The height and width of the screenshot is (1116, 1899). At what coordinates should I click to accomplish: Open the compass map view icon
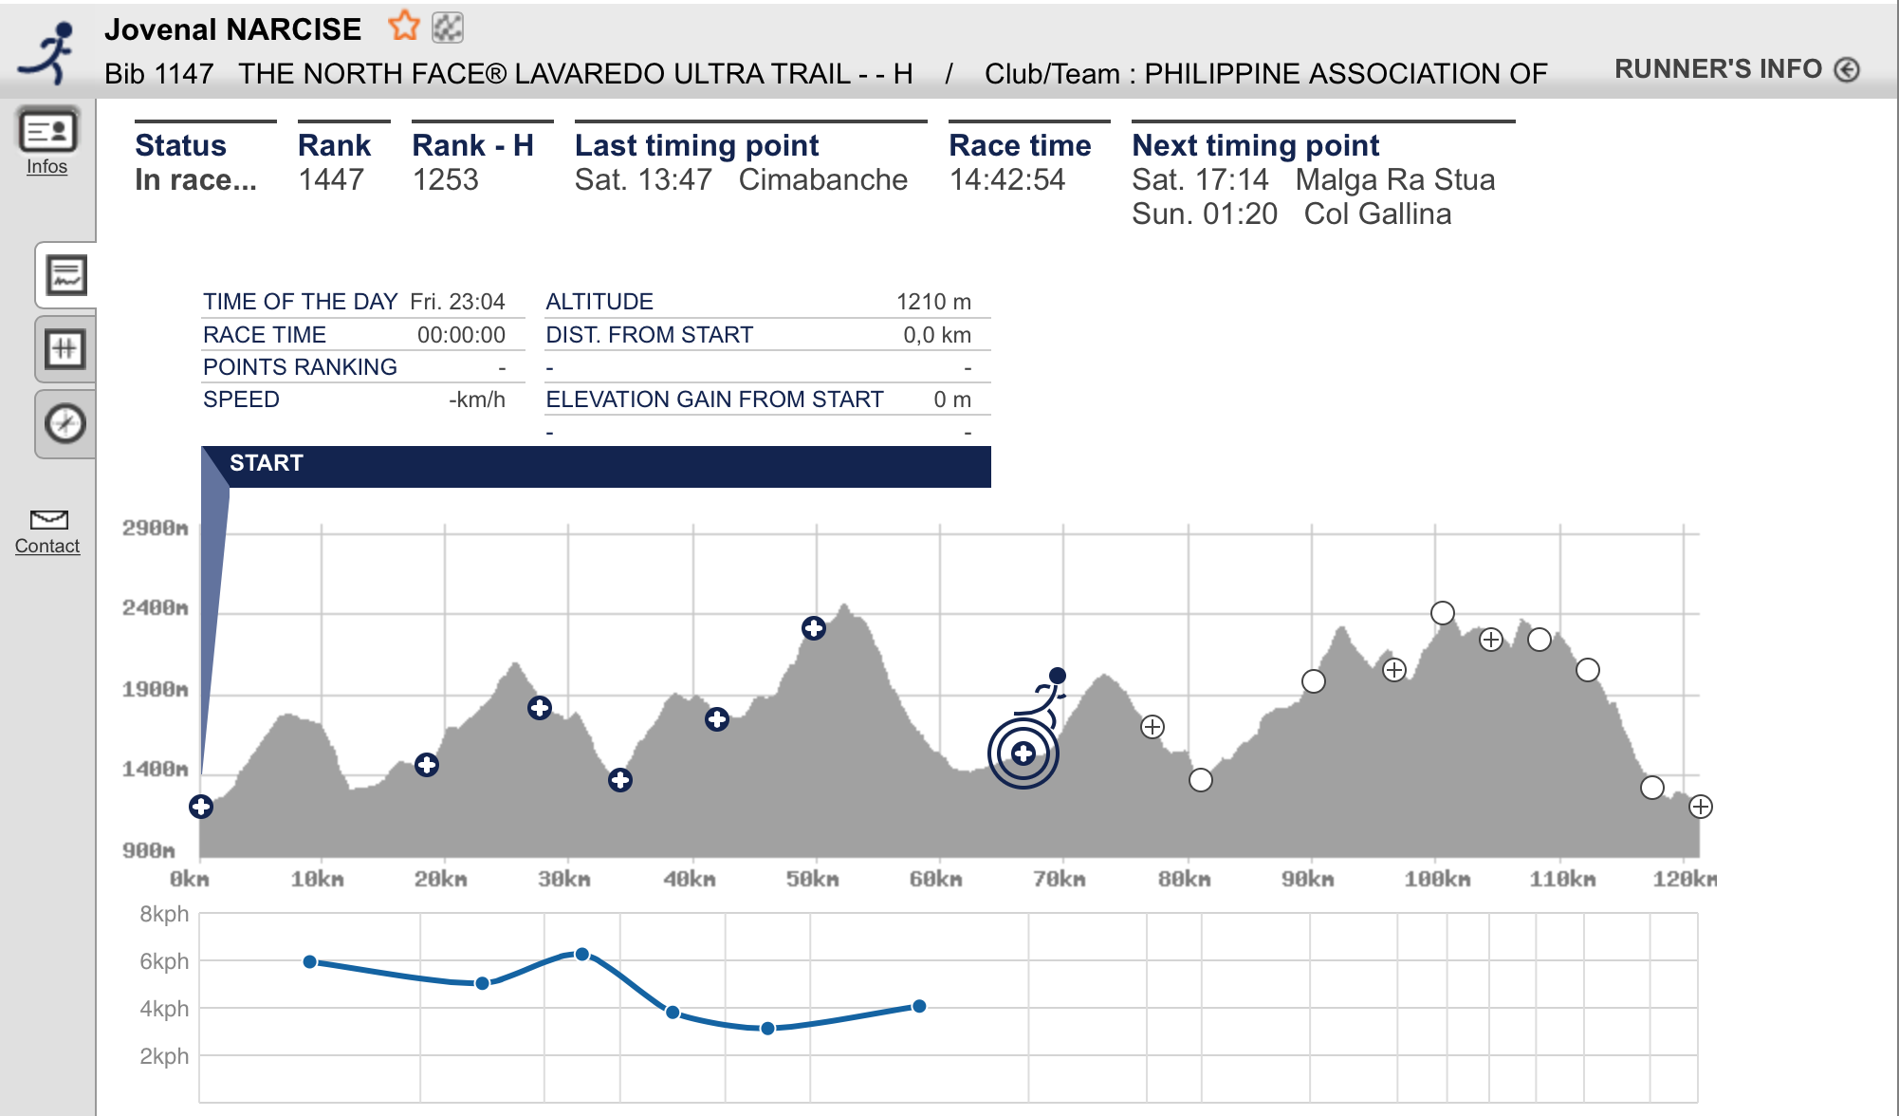click(65, 423)
